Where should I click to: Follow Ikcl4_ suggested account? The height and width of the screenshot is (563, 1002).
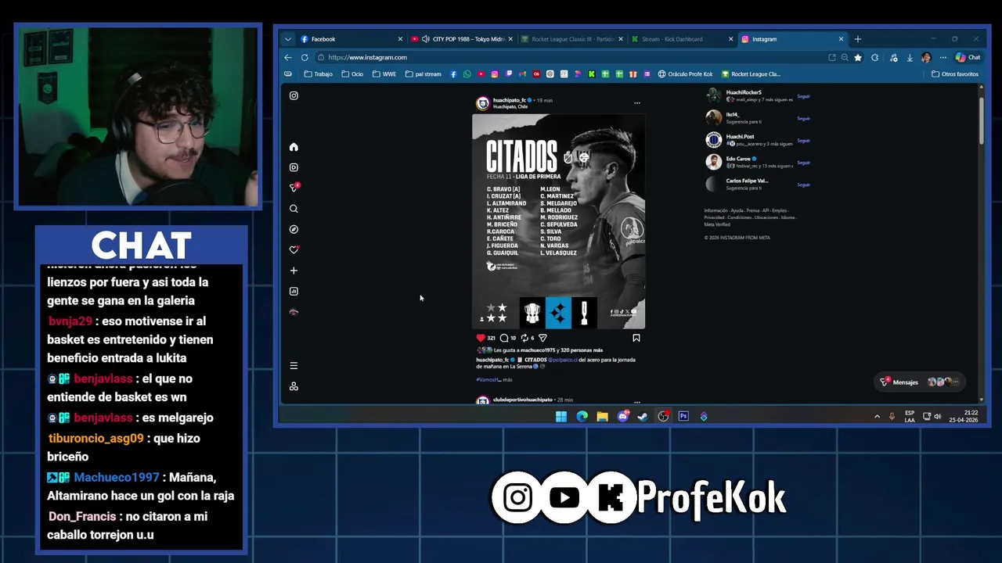point(803,118)
